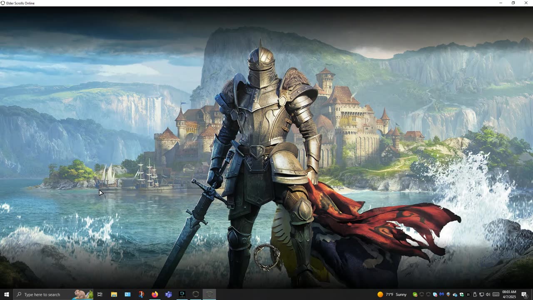Open the black headset app taskbar icon

pos(182,295)
